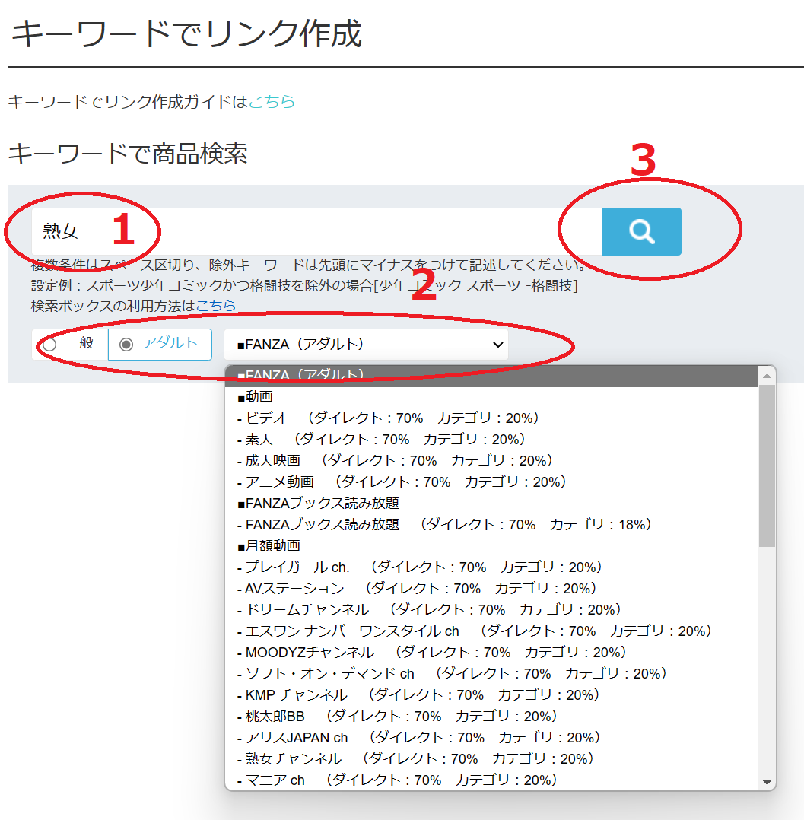
Task: Click the dropdown list scrollbar thumb
Action: (x=767, y=464)
